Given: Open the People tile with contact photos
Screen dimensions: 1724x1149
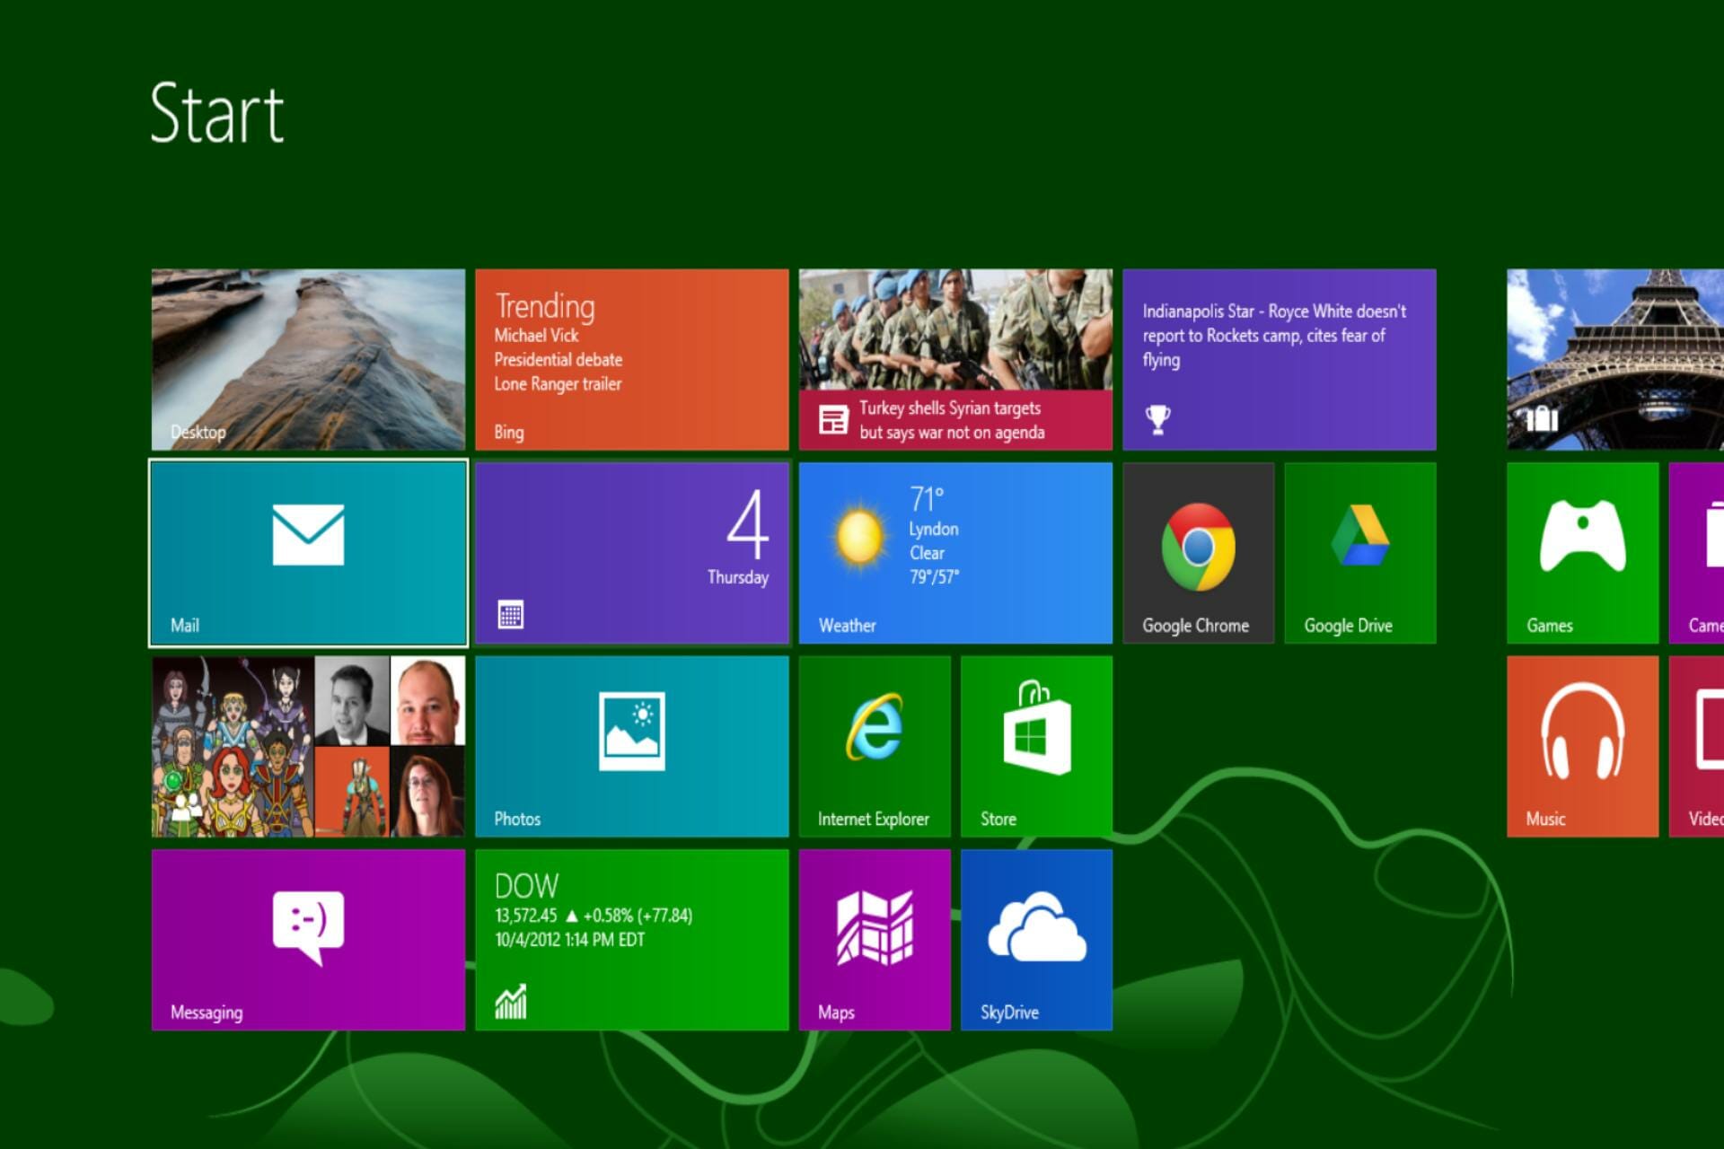Looking at the screenshot, I should 308,746.
